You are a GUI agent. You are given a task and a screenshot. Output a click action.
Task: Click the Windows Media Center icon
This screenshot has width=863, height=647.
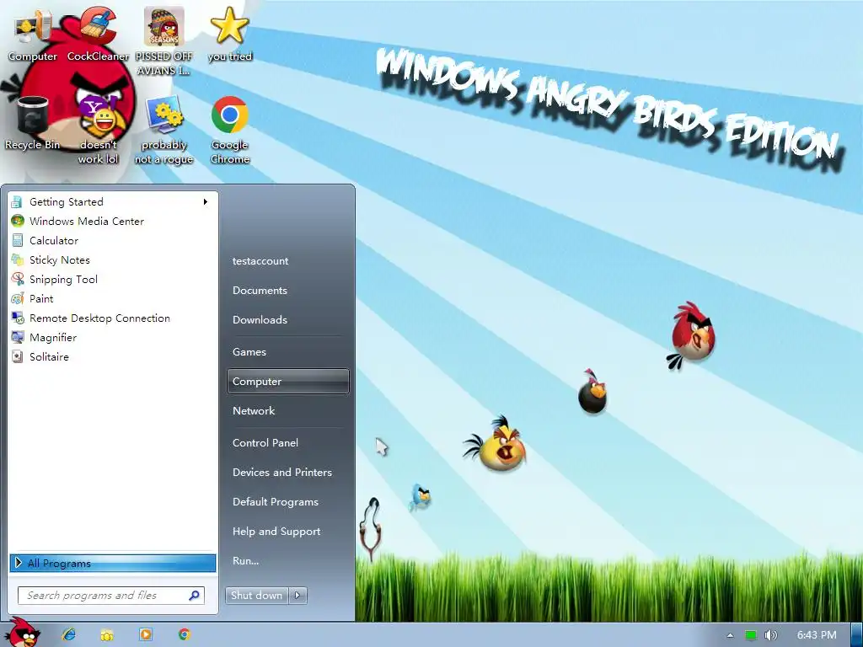coord(18,222)
